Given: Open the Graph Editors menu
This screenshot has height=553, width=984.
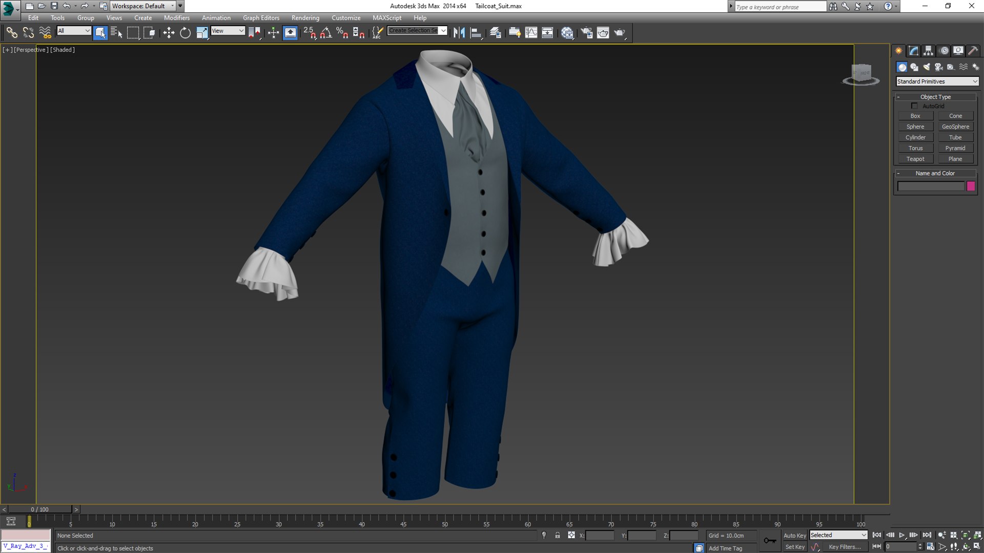Looking at the screenshot, I should (261, 18).
